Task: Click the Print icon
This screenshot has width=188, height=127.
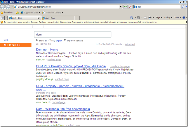Action: (150, 18)
